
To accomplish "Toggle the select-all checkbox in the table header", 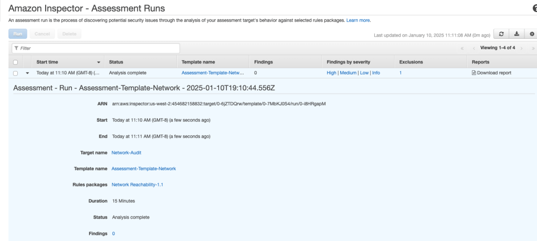I will pyautogui.click(x=16, y=62).
